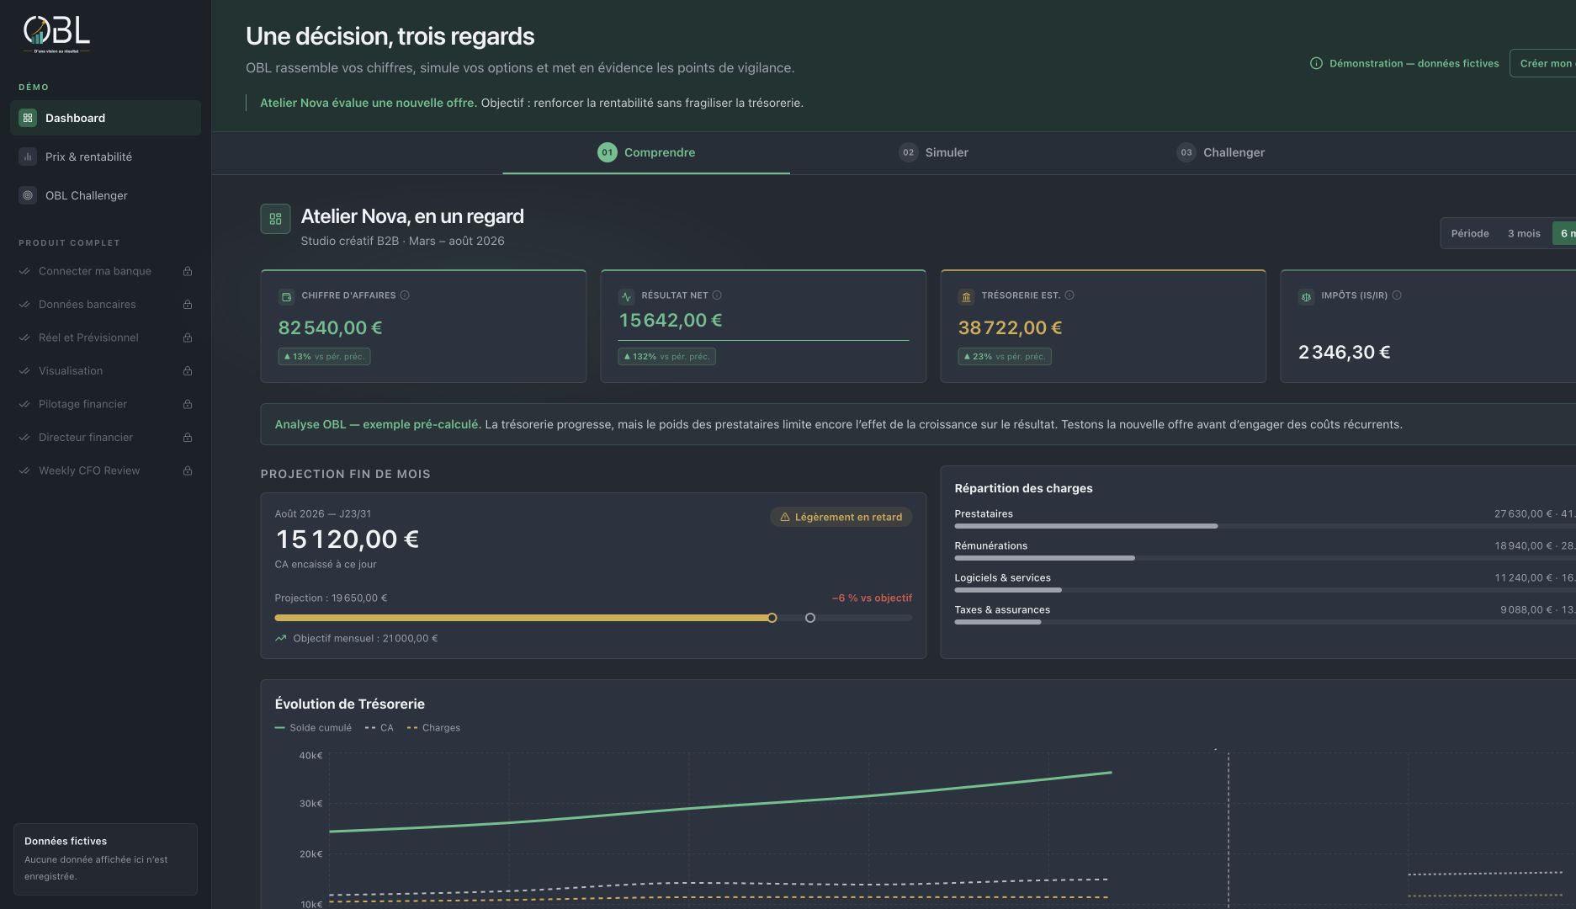The image size is (1576, 909).
Task: Click the Objectif mensuel : 21 000,00 € text
Action: tap(365, 638)
